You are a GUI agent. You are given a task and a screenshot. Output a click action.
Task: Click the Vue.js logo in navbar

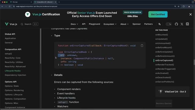tap(11, 24)
